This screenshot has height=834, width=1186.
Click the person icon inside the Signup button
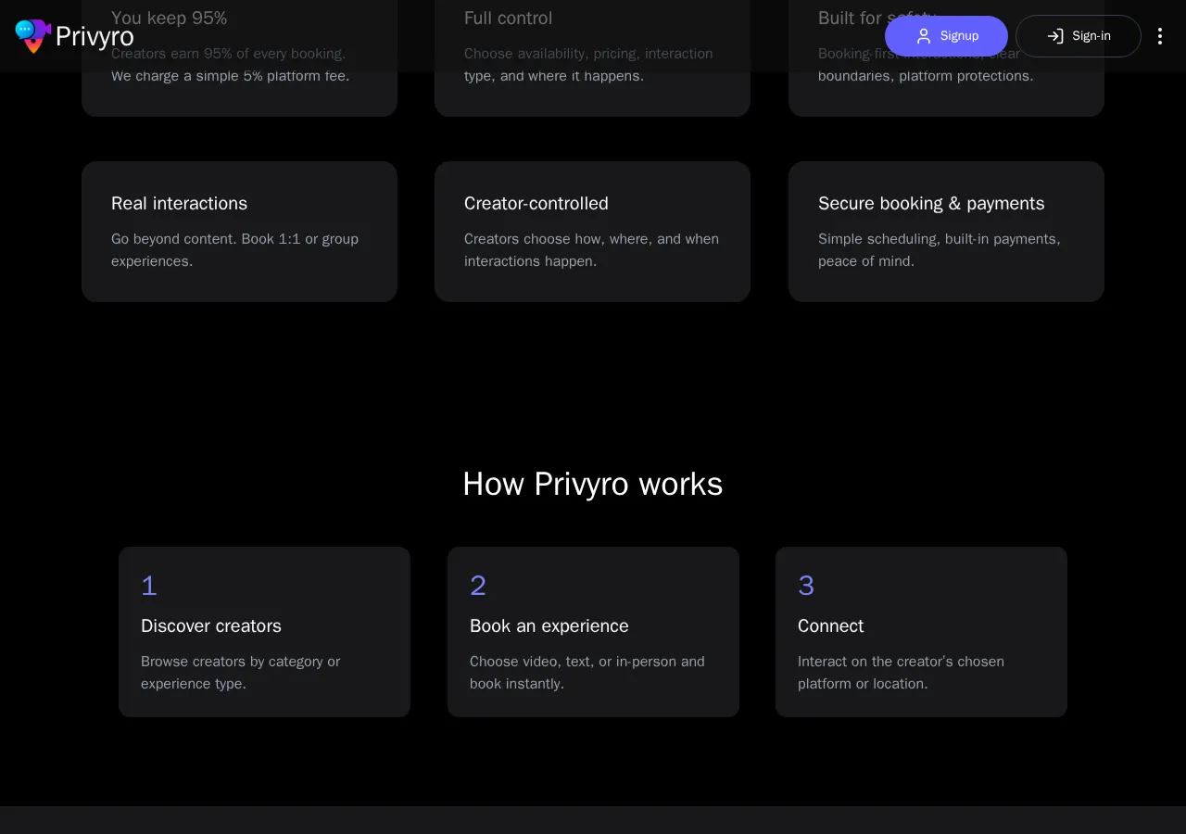coord(924,36)
